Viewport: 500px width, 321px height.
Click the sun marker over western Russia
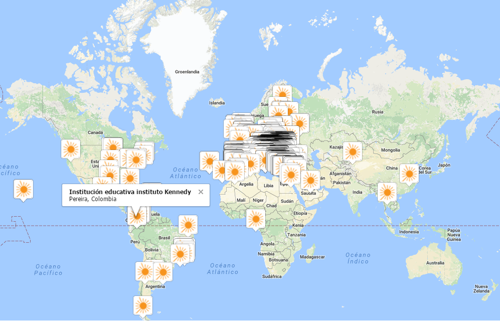[x=301, y=123]
